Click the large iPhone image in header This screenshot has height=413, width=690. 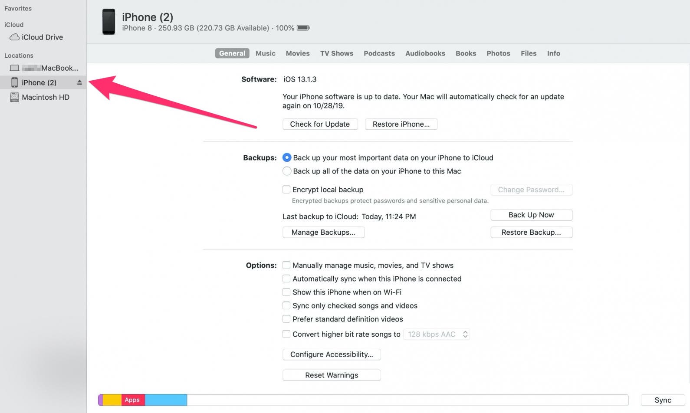click(108, 22)
